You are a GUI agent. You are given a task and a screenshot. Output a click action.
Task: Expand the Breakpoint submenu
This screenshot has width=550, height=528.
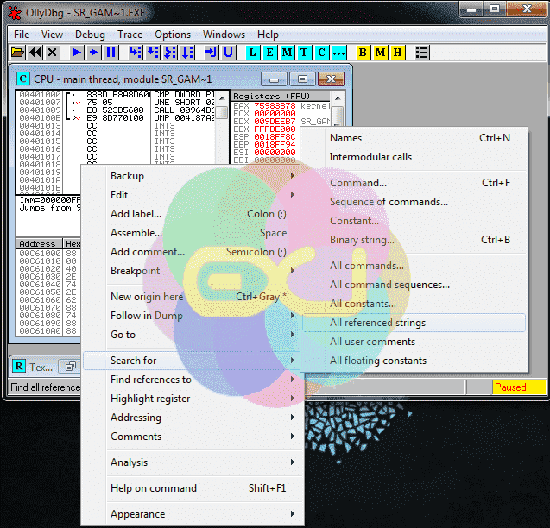193,271
